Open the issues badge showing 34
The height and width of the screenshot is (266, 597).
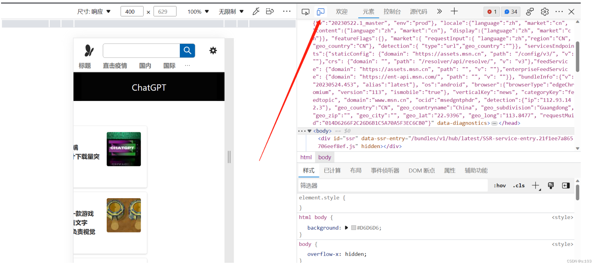click(x=511, y=12)
